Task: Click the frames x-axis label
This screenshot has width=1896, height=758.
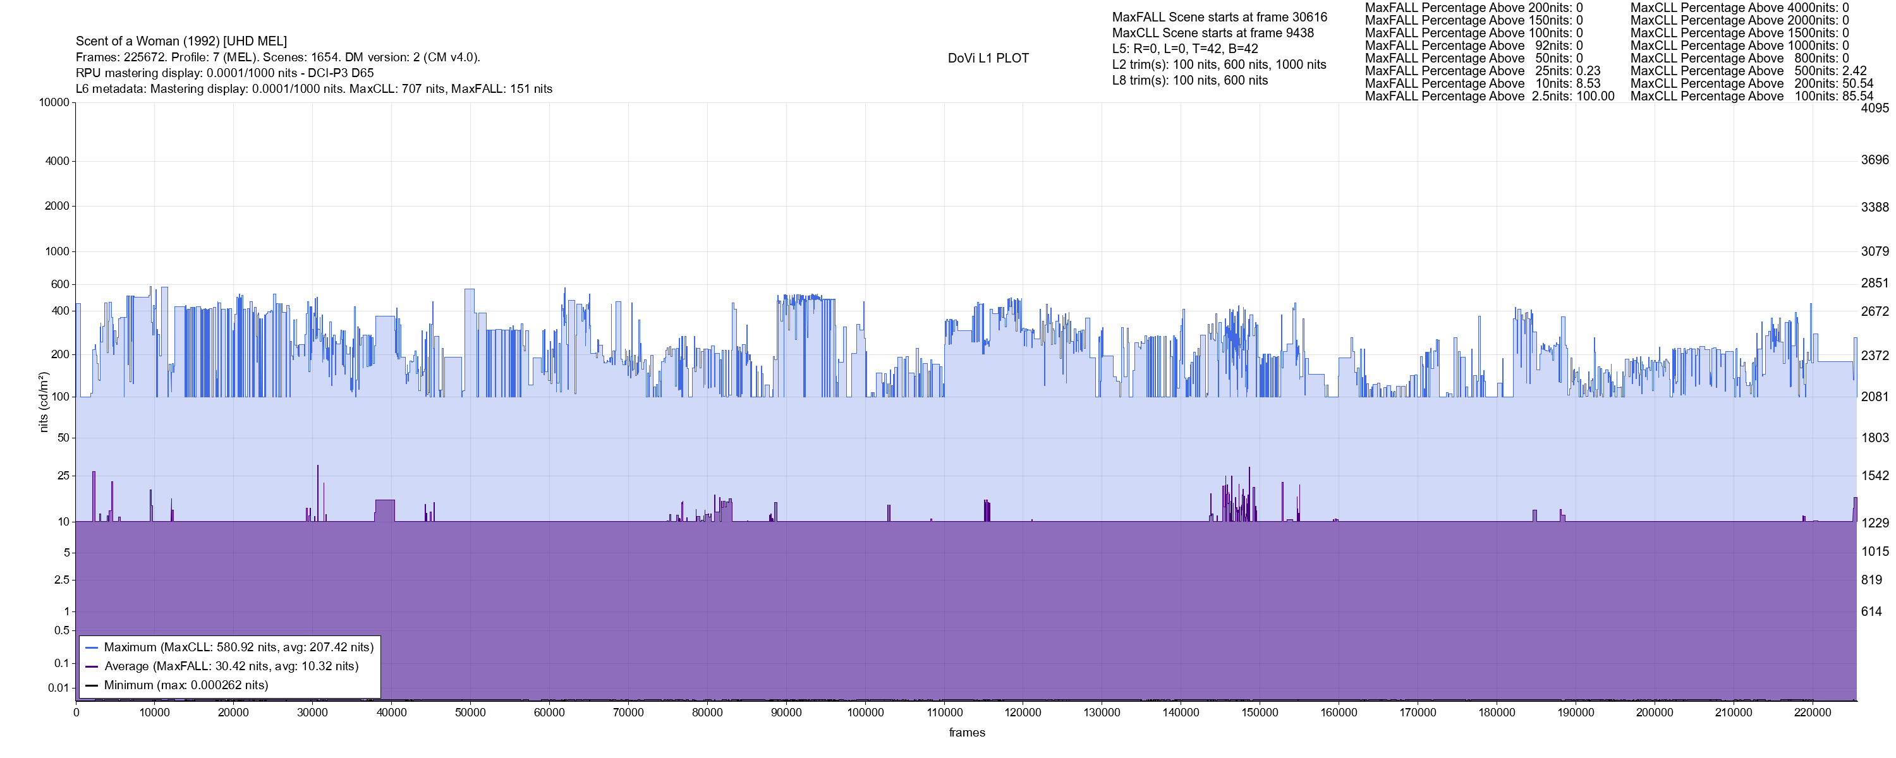Action: point(966,733)
